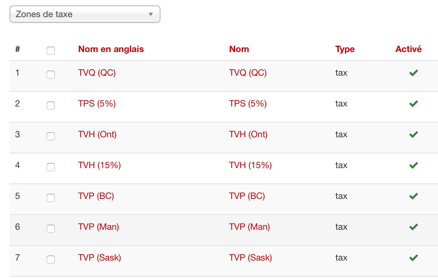The image size is (438, 278).
Task: Sort entries by the Type column header
Action: [x=345, y=49]
